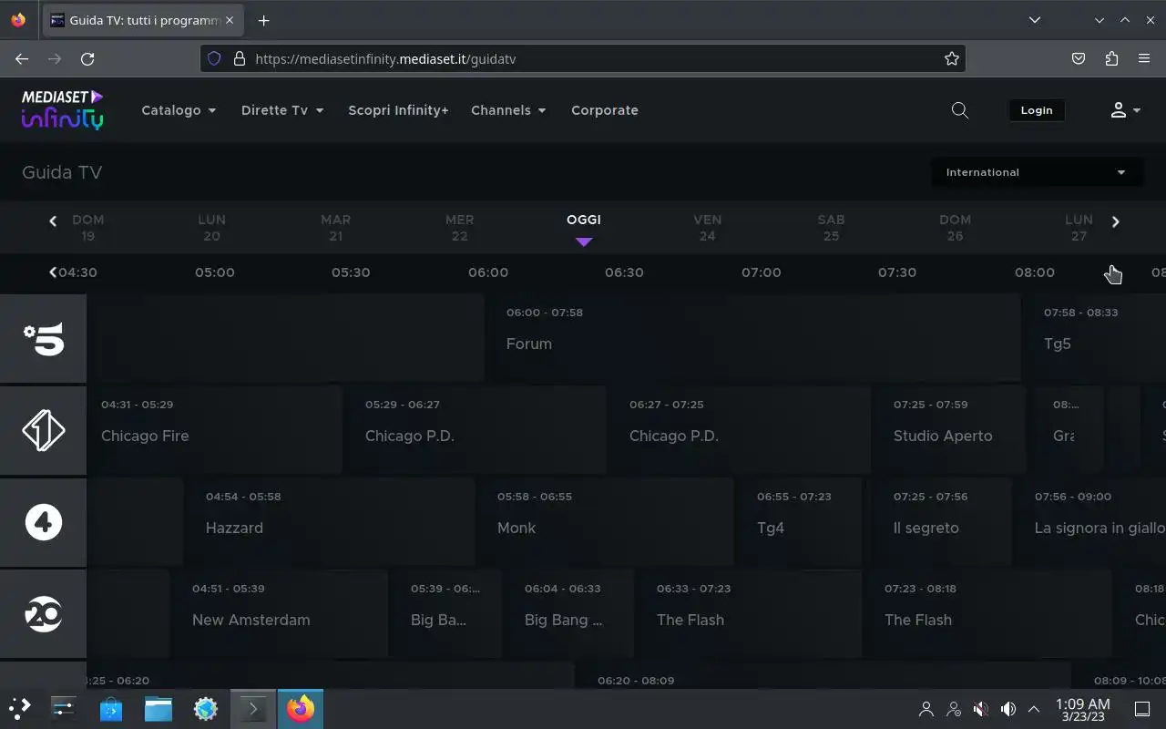Open the International region dropdown

pyautogui.click(x=1037, y=172)
